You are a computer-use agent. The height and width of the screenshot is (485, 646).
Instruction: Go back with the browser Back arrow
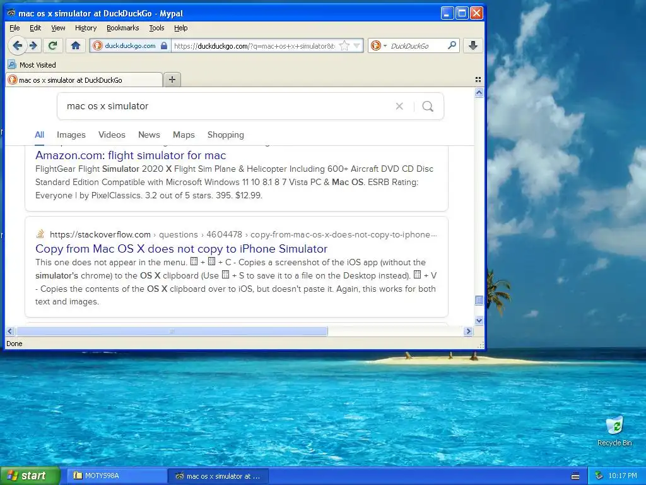tap(17, 45)
